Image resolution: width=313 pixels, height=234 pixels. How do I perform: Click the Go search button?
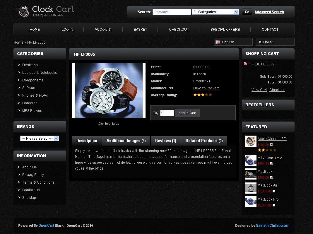tap(247, 12)
